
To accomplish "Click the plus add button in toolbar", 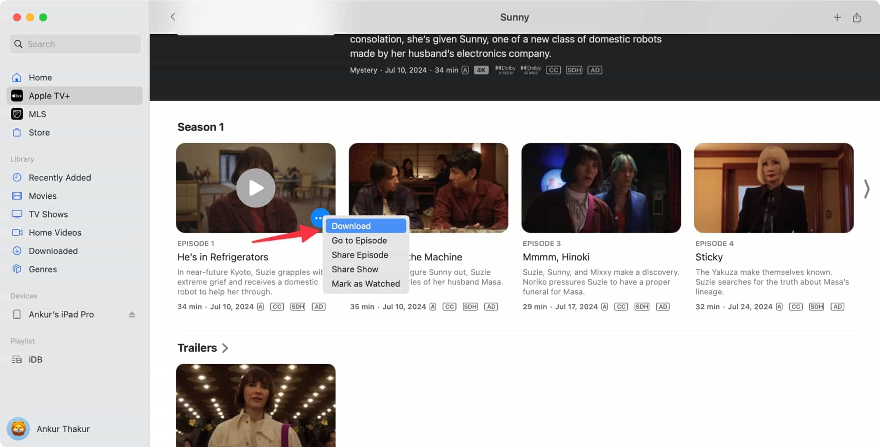I will tap(837, 17).
